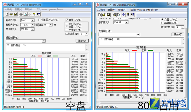Click red 写入 legend swatch in left window
Image resolution: width=191 pixels, height=112 pixels.
pyautogui.click(x=40, y=56)
